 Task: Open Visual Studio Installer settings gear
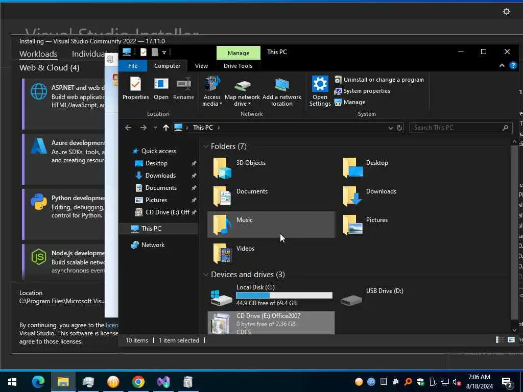point(506,12)
